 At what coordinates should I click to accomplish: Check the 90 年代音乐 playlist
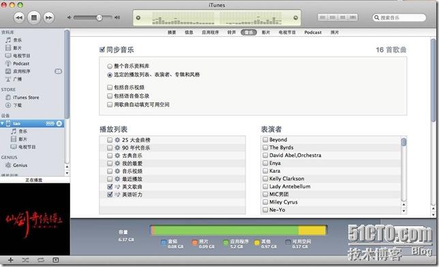pyautogui.click(x=110, y=147)
